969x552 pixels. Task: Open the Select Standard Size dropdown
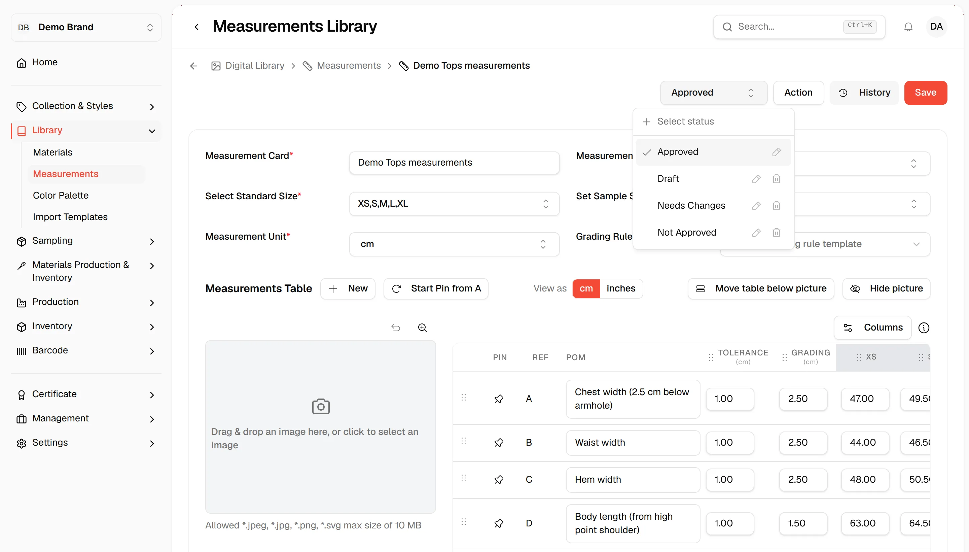click(x=454, y=204)
